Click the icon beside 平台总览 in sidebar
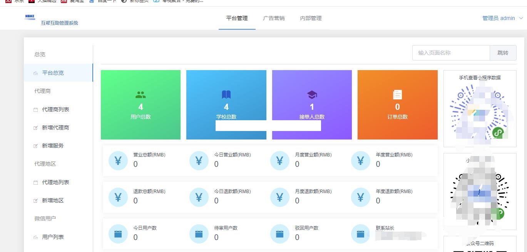This screenshot has width=527, height=252. point(35,73)
